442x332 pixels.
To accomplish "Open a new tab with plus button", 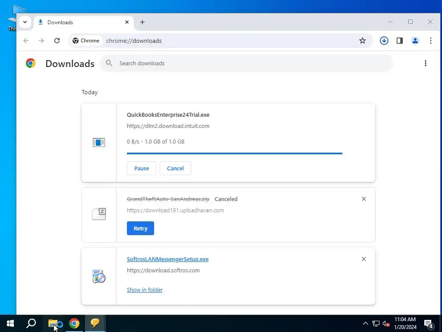I will point(142,22).
